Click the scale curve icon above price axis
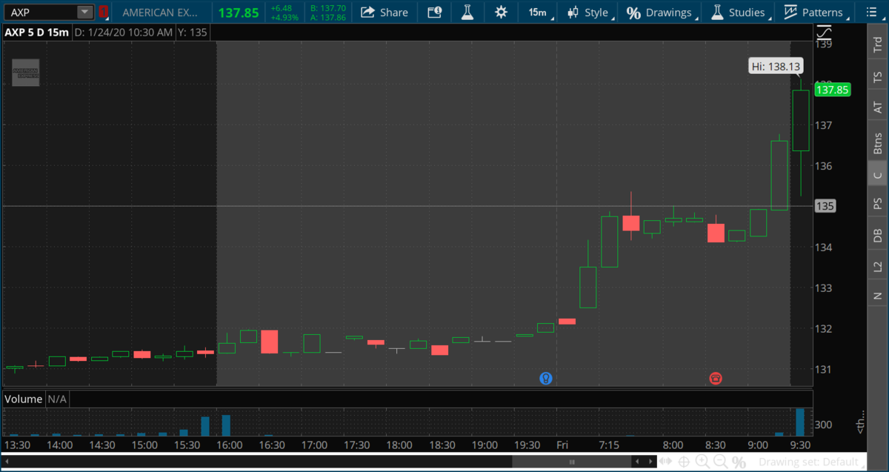Screen dimensions: 889x472 [x=824, y=33]
